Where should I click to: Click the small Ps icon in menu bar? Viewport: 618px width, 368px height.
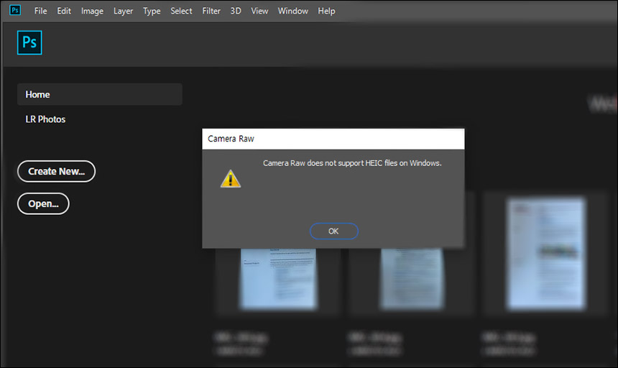15,10
